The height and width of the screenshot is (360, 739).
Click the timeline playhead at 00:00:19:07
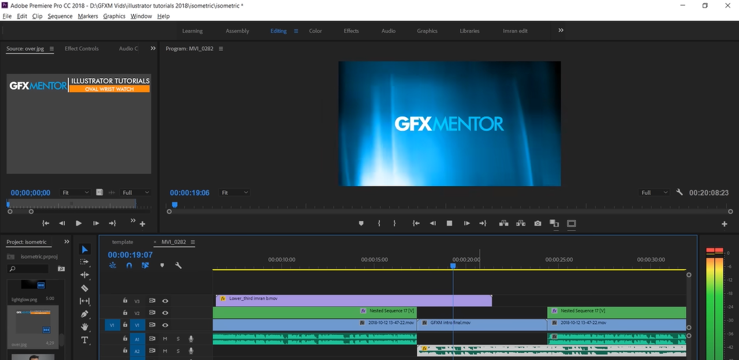pos(453,265)
